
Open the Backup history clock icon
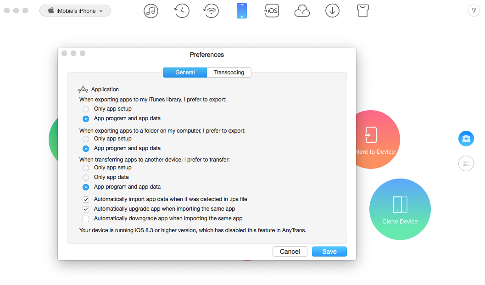[181, 11]
